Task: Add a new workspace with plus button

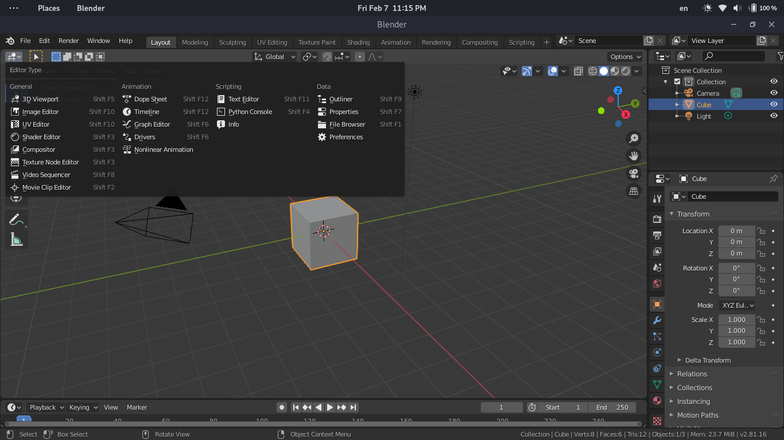Action: [546, 42]
